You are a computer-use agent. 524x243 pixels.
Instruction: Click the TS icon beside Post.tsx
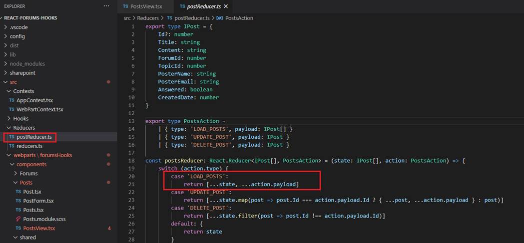18,192
